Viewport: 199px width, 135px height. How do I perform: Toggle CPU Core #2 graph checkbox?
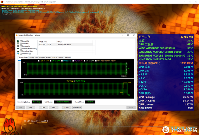(62, 61)
